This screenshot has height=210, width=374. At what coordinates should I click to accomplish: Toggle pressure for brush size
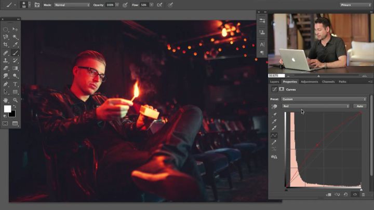point(170,5)
